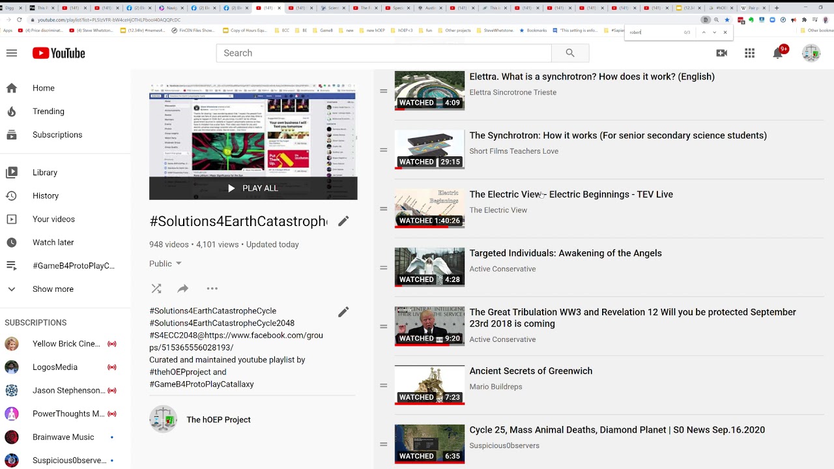Click the search magnifier button

coord(570,53)
